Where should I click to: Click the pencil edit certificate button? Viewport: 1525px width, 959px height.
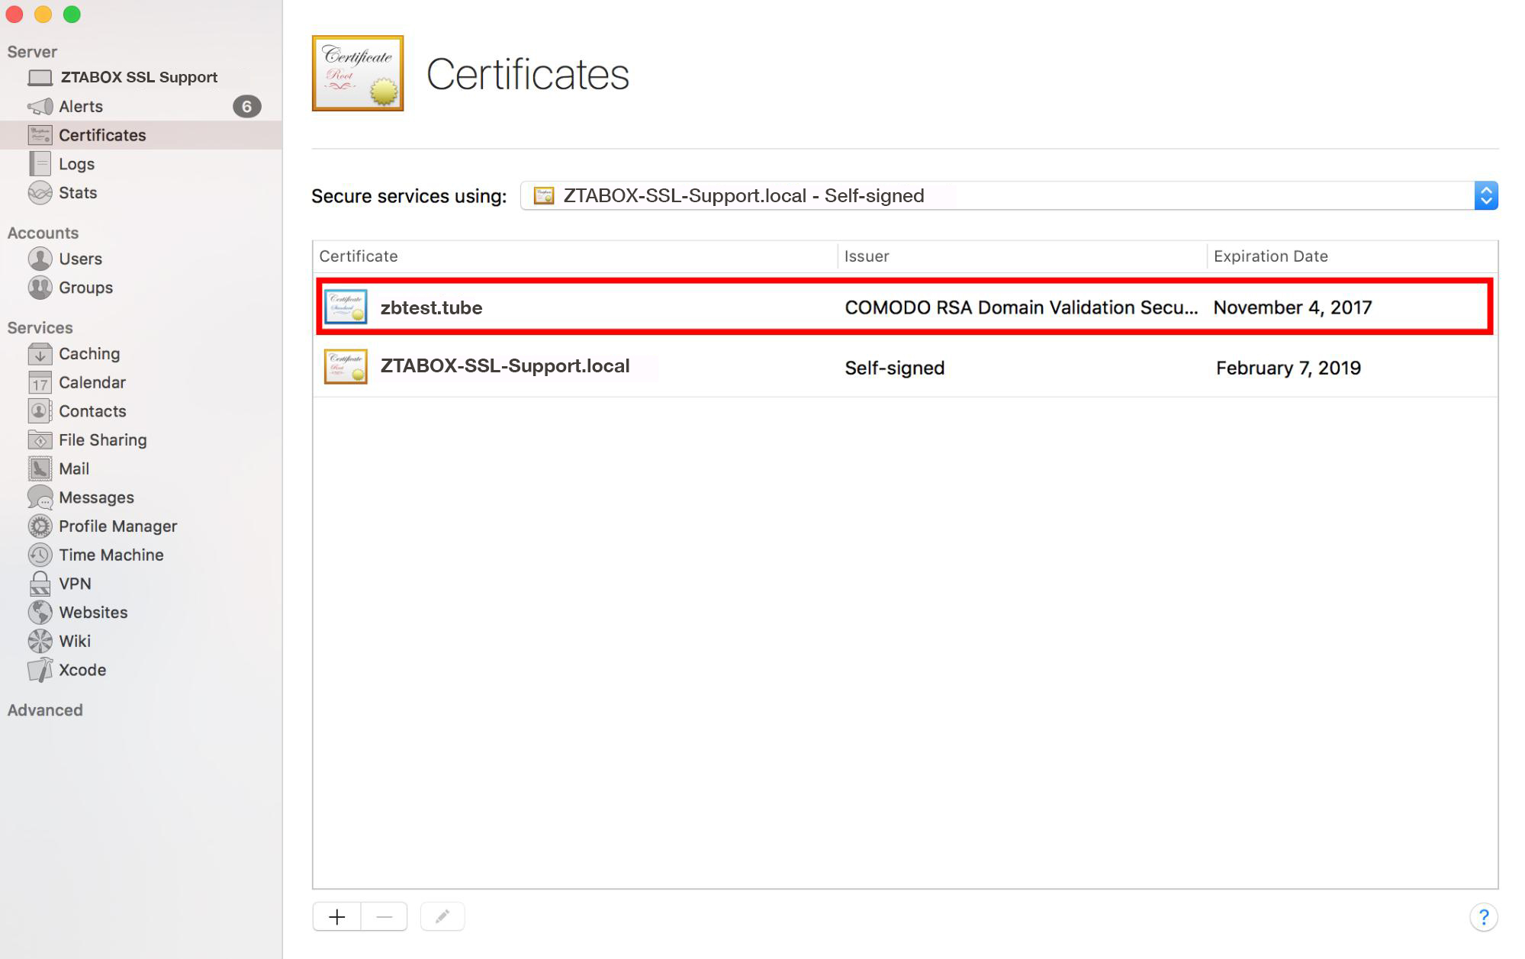click(x=442, y=916)
